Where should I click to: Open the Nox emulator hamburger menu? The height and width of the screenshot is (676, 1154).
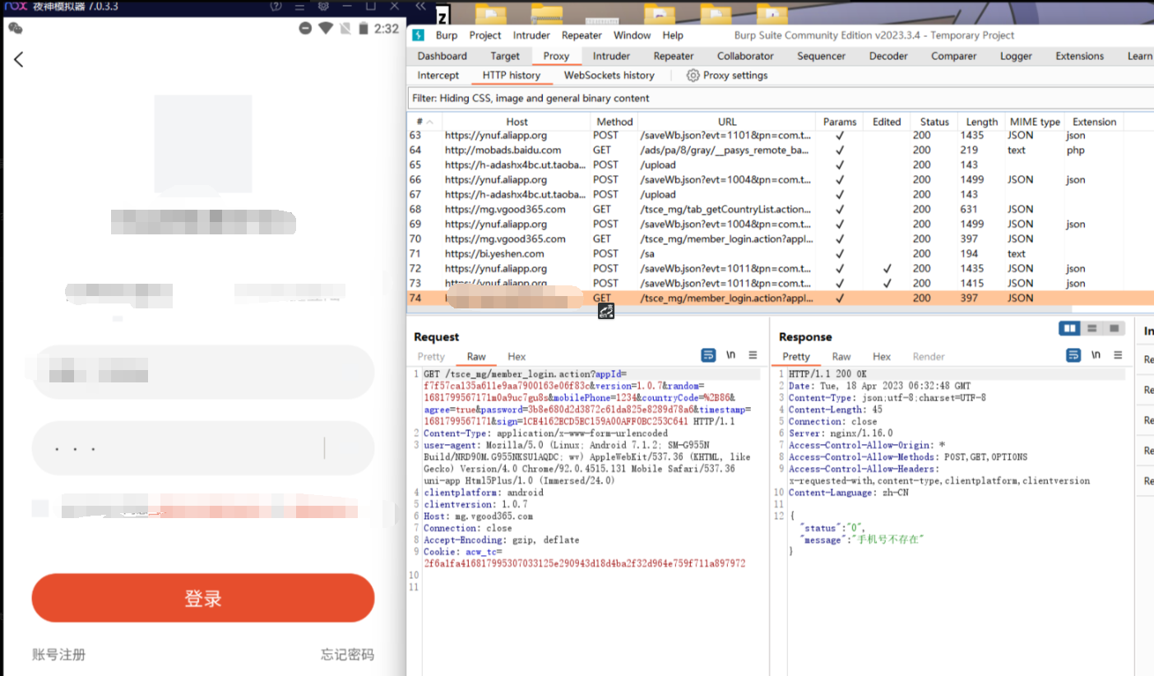tap(299, 6)
